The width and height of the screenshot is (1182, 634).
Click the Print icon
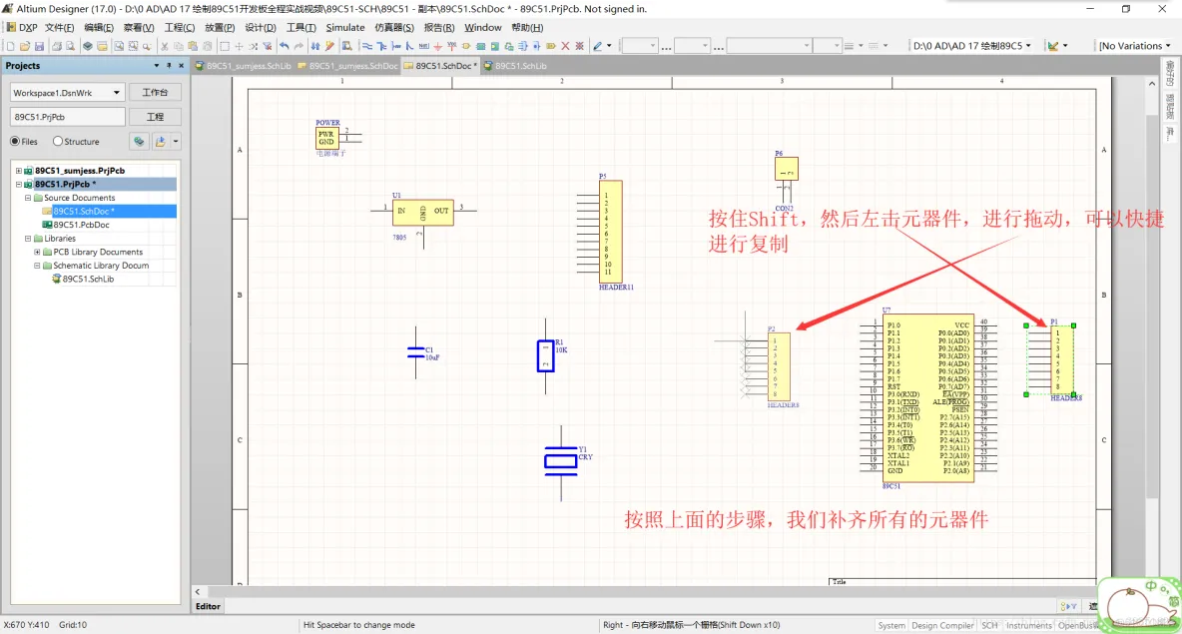(x=57, y=46)
